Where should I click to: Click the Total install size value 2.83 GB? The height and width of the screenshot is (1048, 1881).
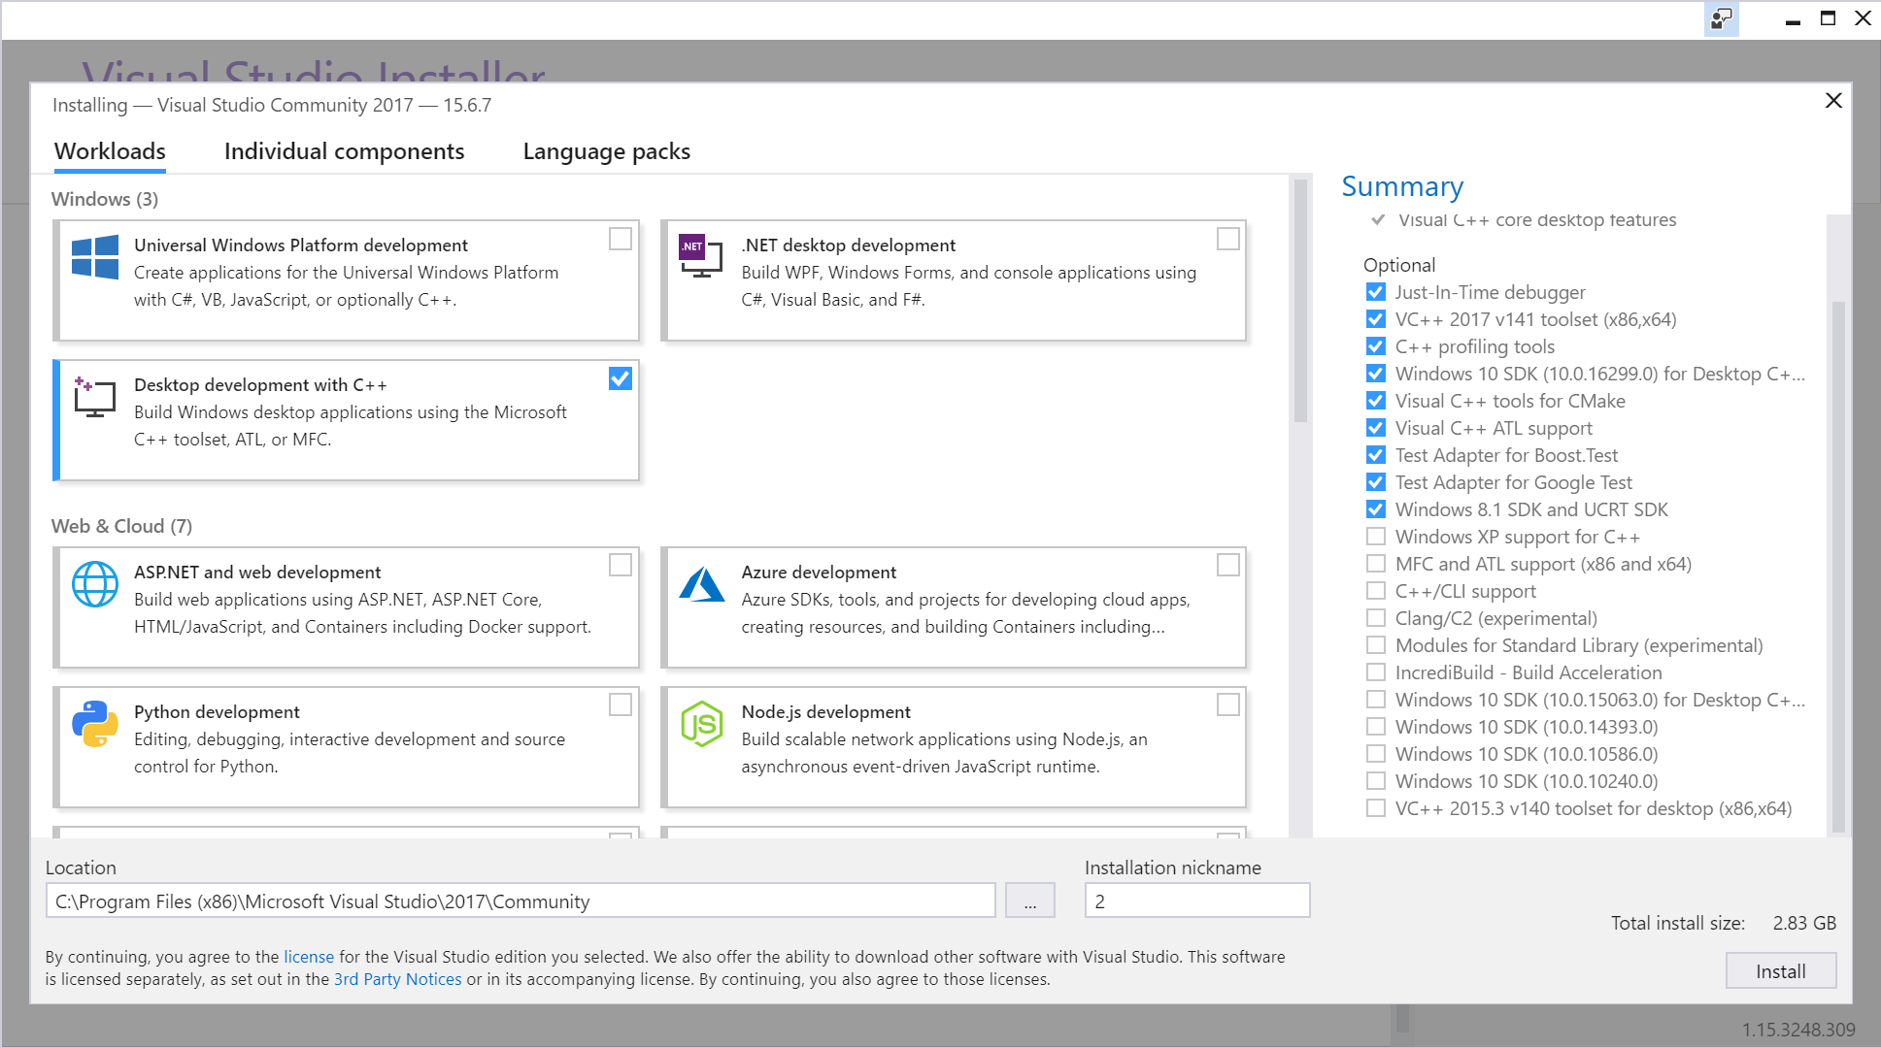pyautogui.click(x=1804, y=923)
